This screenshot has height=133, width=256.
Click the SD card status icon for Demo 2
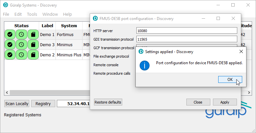click(33, 55)
